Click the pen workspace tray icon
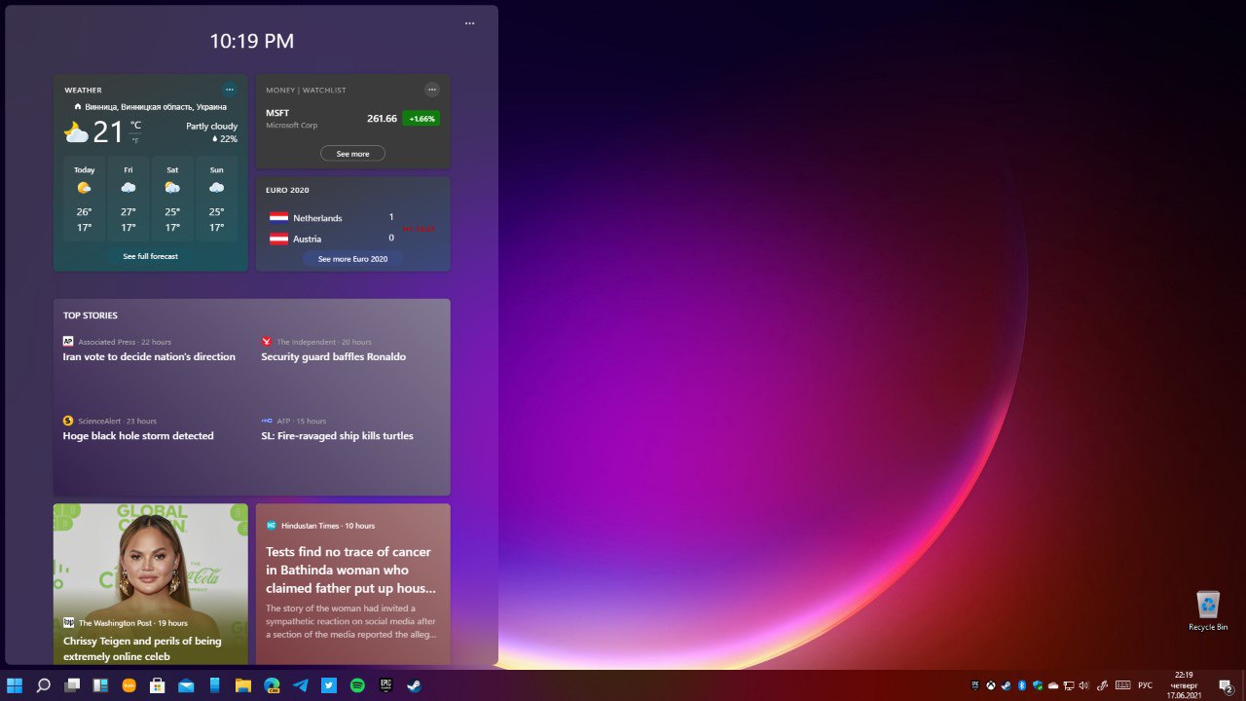Viewport: 1246px width, 701px height. tap(1103, 685)
